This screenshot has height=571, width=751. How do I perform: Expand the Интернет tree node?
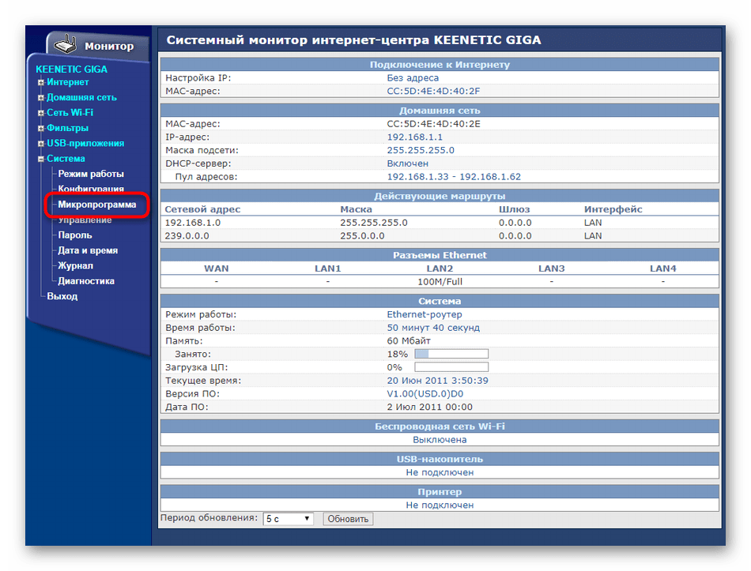[41, 82]
